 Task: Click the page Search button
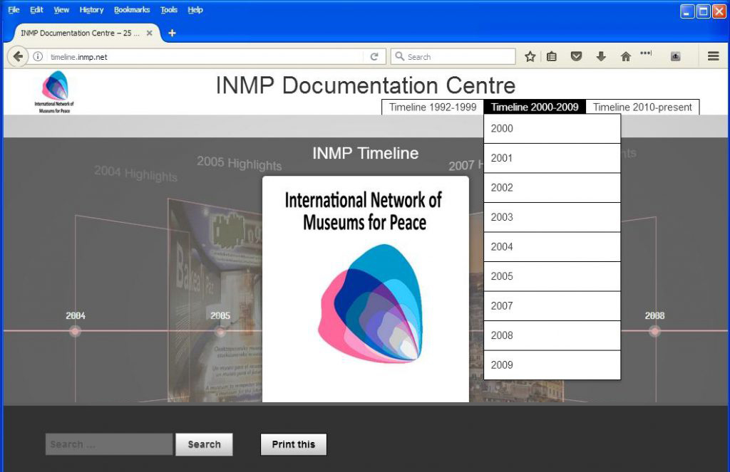[204, 444]
